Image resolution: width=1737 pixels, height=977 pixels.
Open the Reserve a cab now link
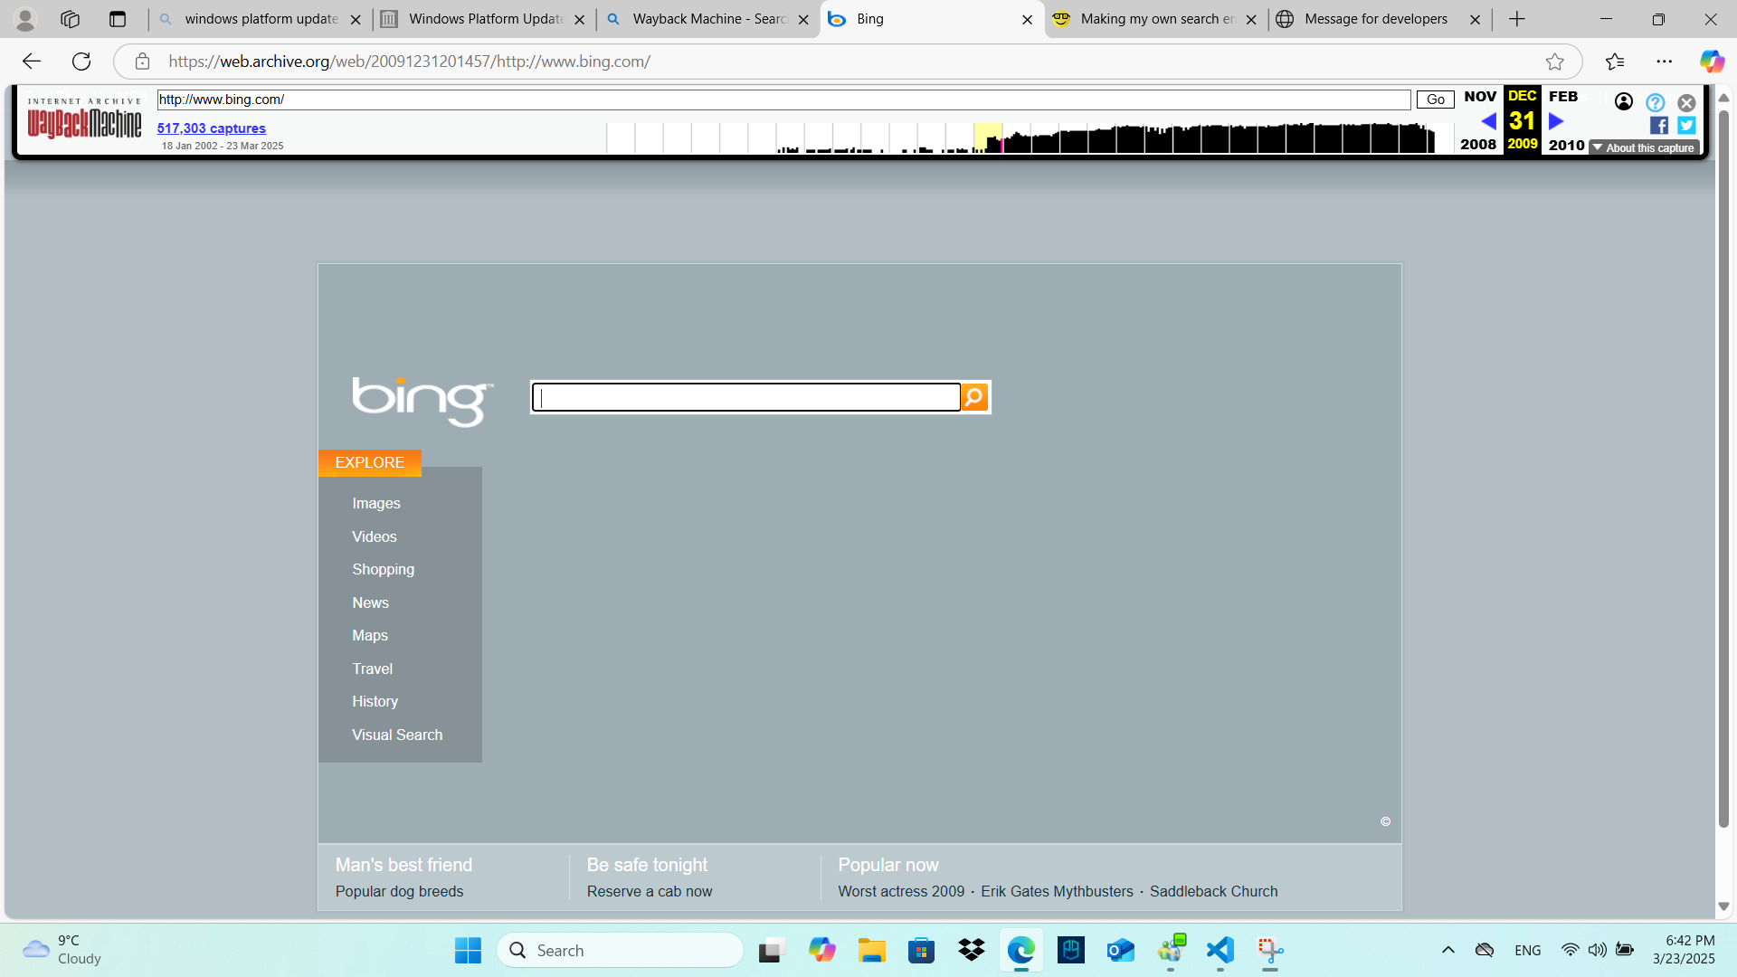click(650, 891)
